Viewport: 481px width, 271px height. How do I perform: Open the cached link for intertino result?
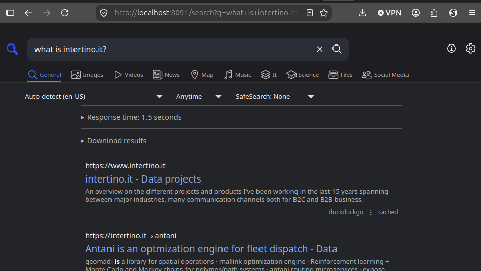(388, 212)
